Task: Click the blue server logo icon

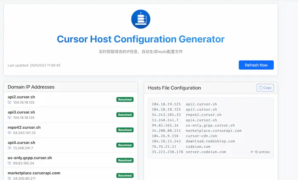Action: (140, 20)
